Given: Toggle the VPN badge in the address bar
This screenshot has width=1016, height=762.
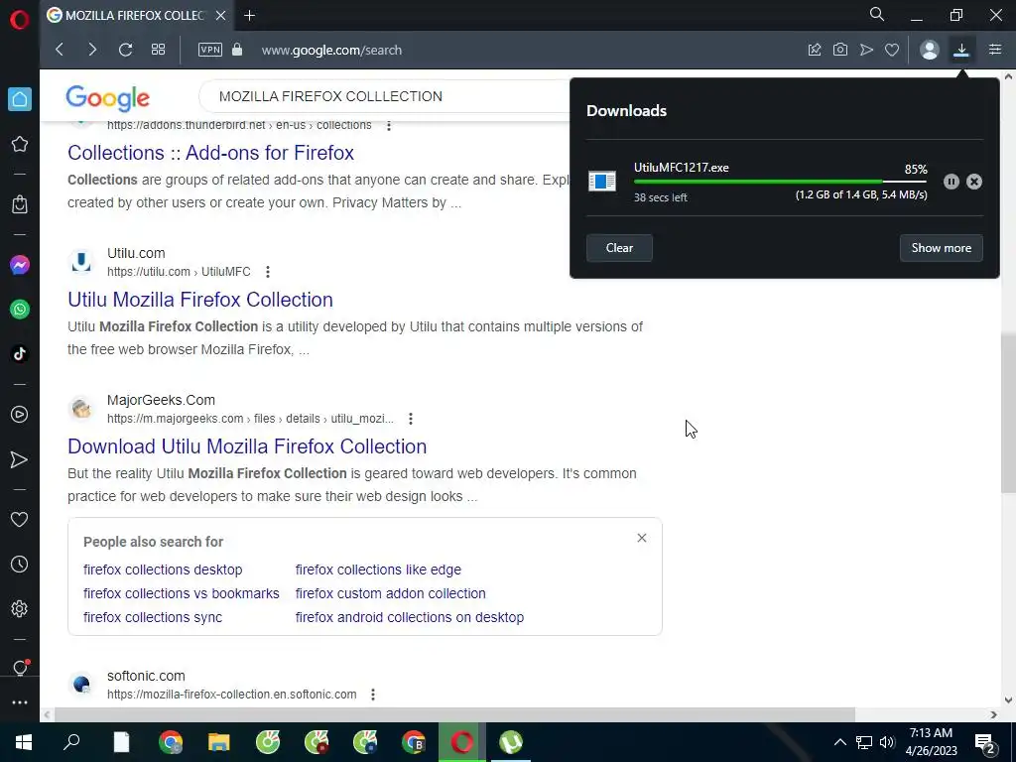Looking at the screenshot, I should coord(210,50).
